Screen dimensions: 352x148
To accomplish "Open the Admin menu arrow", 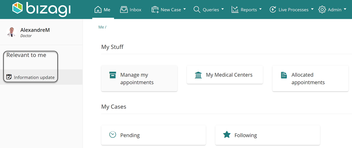I will coord(345,9).
